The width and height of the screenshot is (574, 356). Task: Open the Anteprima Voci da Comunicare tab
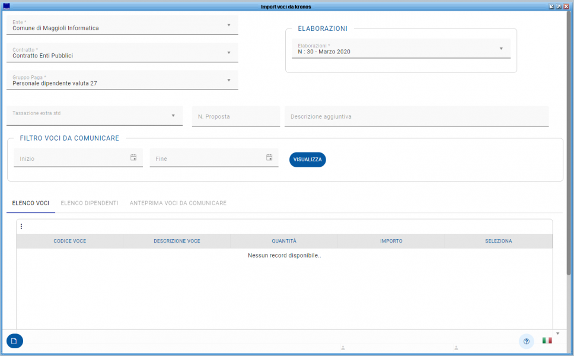point(178,203)
